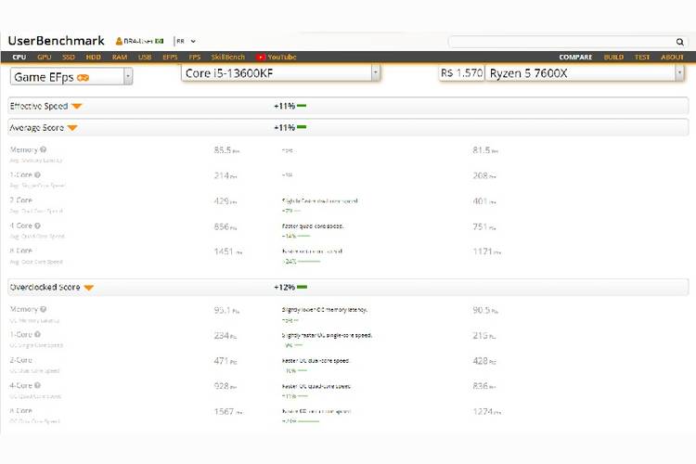The width and height of the screenshot is (696, 464).
Task: Click the search magnifier icon
Action: 679,42
